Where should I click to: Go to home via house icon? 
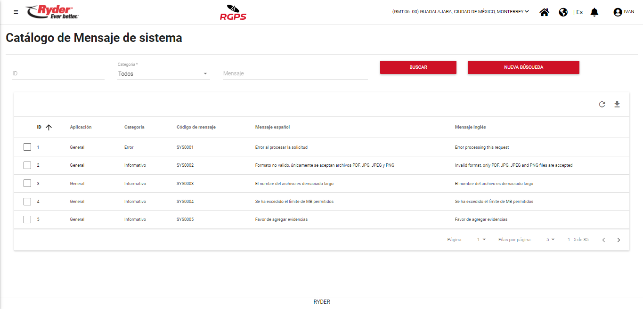[544, 12]
